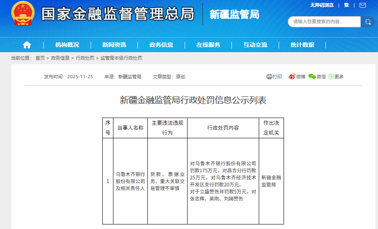Click the 更多 share label
The image size is (378, 229).
[339, 77]
